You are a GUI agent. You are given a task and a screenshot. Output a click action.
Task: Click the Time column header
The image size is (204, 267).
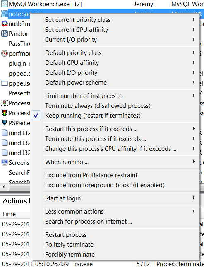tap(9, 214)
